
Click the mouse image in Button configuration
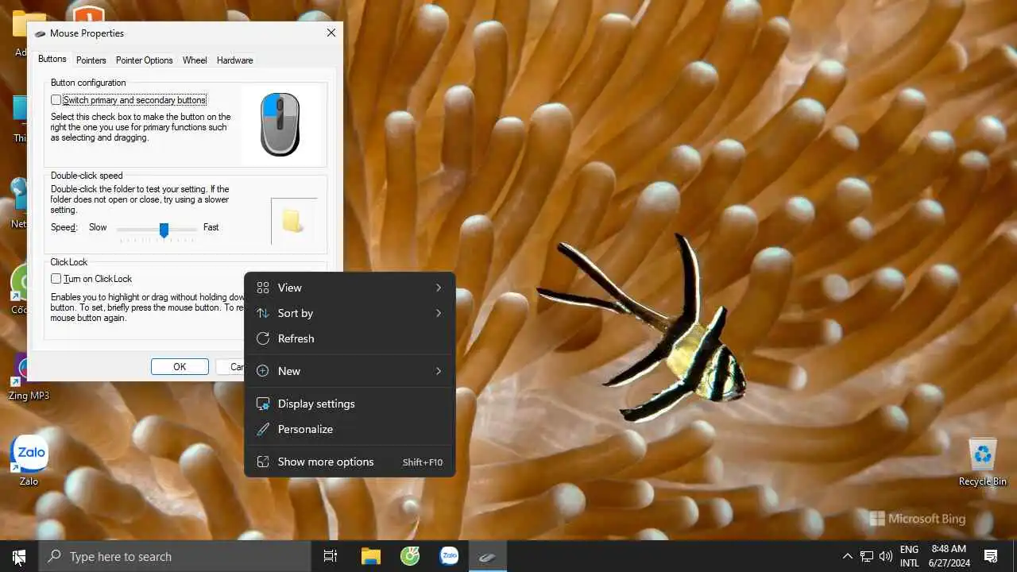pyautogui.click(x=280, y=124)
